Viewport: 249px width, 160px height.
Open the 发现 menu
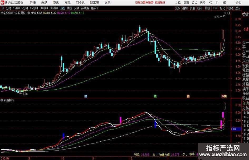pyautogui.click(x=67, y=3)
